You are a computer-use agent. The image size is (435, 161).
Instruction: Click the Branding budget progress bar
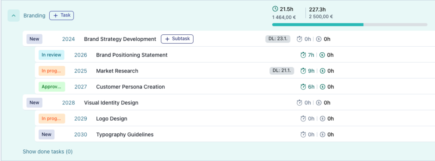click(350, 25)
